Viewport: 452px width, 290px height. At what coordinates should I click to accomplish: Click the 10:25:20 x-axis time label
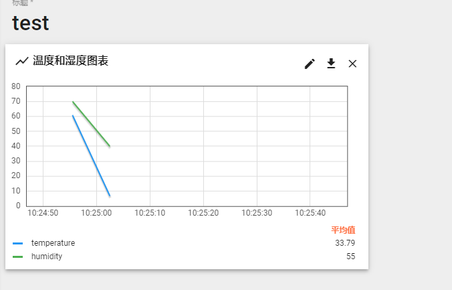[x=203, y=213]
